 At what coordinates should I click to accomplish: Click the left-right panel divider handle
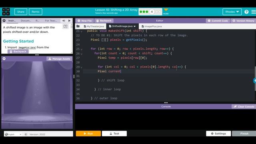[74, 76]
